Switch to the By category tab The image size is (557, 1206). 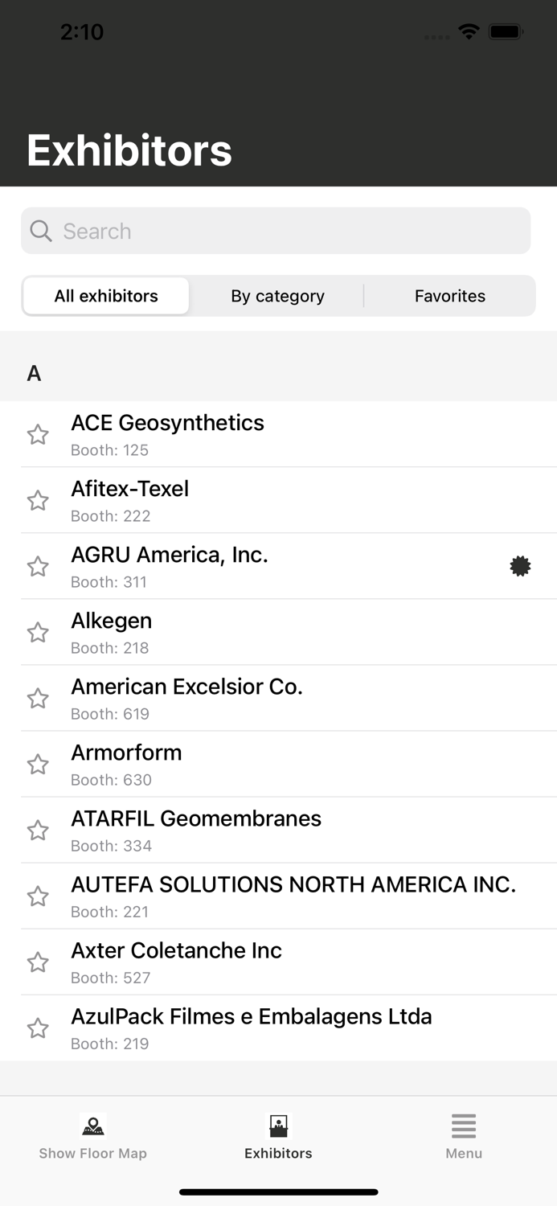click(277, 296)
